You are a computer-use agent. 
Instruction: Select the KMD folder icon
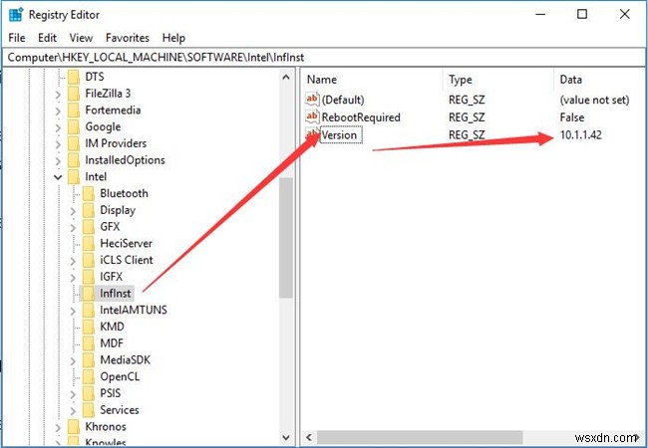click(89, 327)
